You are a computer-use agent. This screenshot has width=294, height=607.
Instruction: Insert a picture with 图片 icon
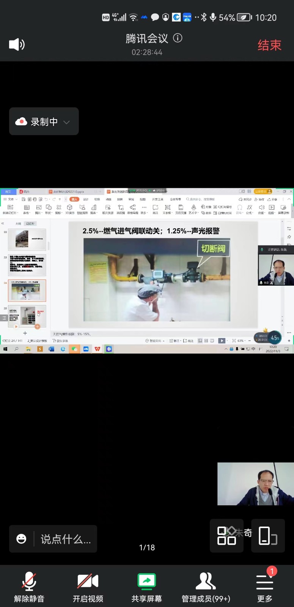coord(39,209)
